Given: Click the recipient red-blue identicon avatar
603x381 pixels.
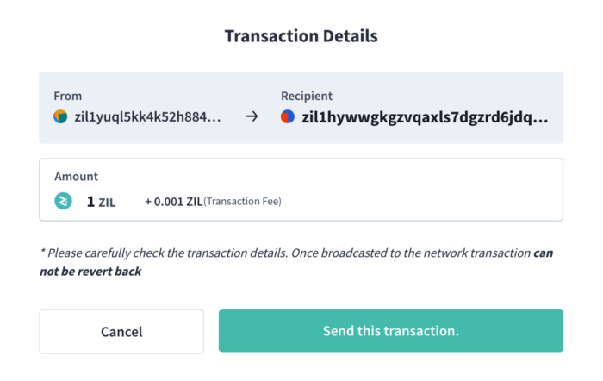Looking at the screenshot, I should coord(288,116).
